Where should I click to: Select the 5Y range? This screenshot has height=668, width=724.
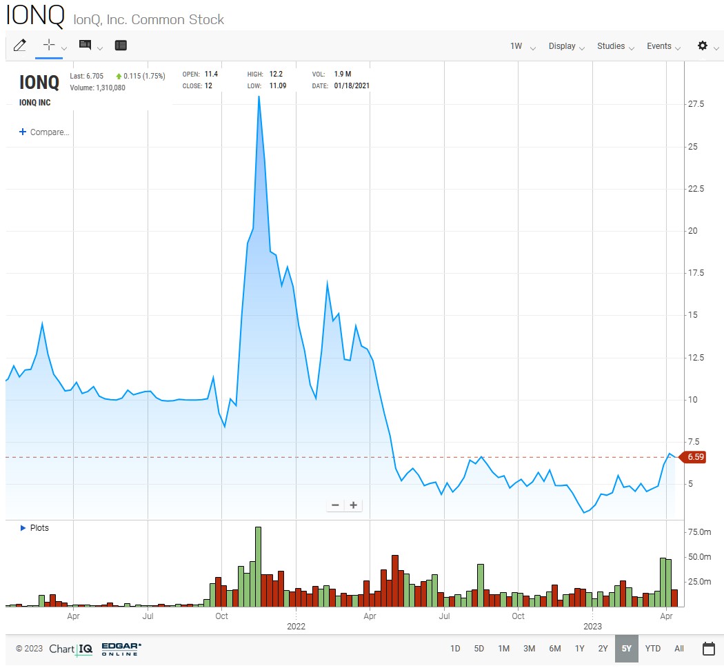tap(627, 648)
